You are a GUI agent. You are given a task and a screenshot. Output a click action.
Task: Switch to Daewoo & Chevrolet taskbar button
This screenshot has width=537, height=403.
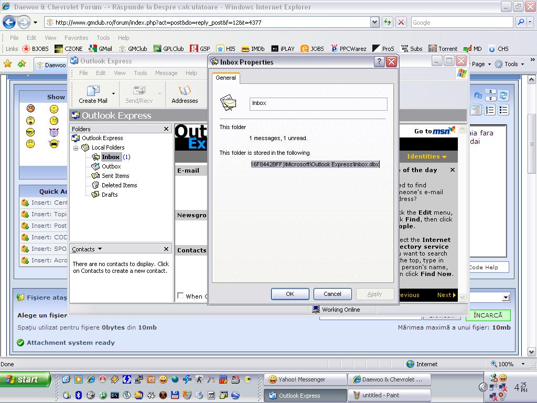pyautogui.click(x=389, y=379)
